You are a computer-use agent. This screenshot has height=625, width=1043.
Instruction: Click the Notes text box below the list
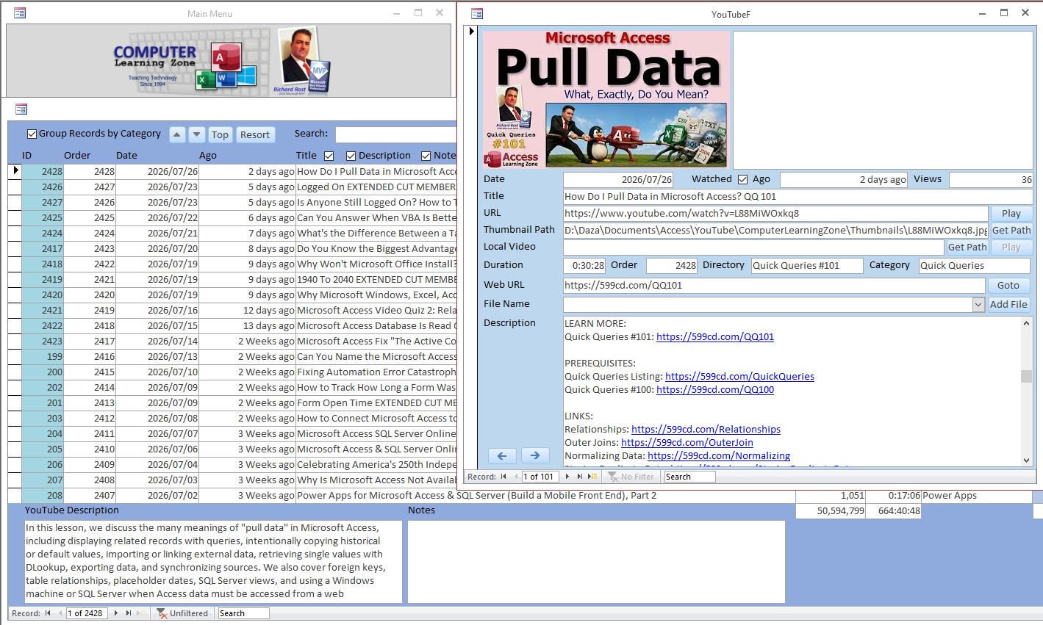(x=596, y=562)
